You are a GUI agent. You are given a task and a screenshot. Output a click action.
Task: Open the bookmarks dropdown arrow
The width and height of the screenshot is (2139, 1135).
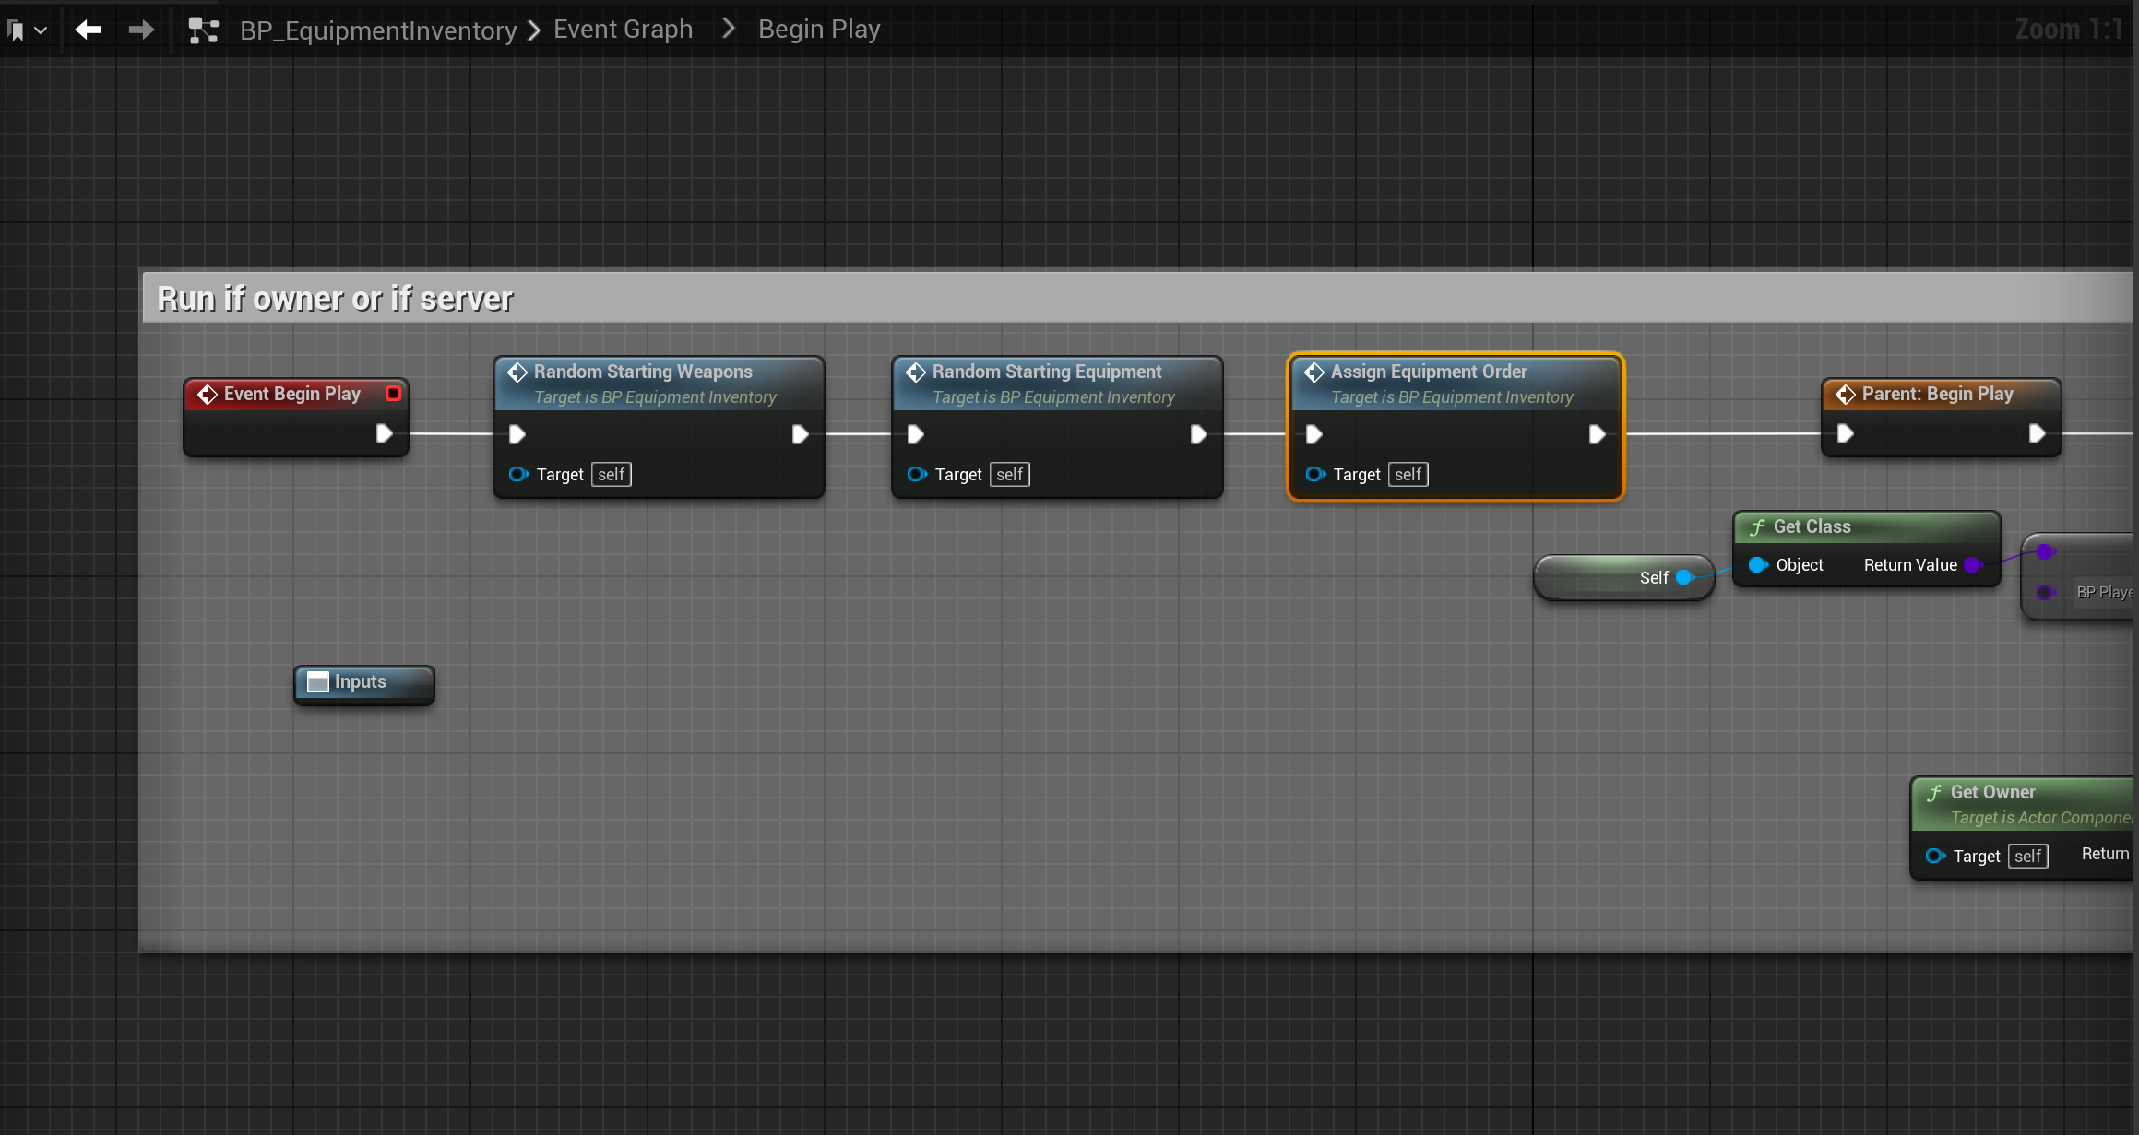41,30
